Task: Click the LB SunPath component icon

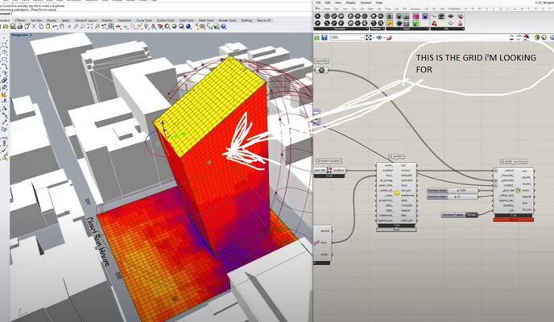Action: [396, 194]
